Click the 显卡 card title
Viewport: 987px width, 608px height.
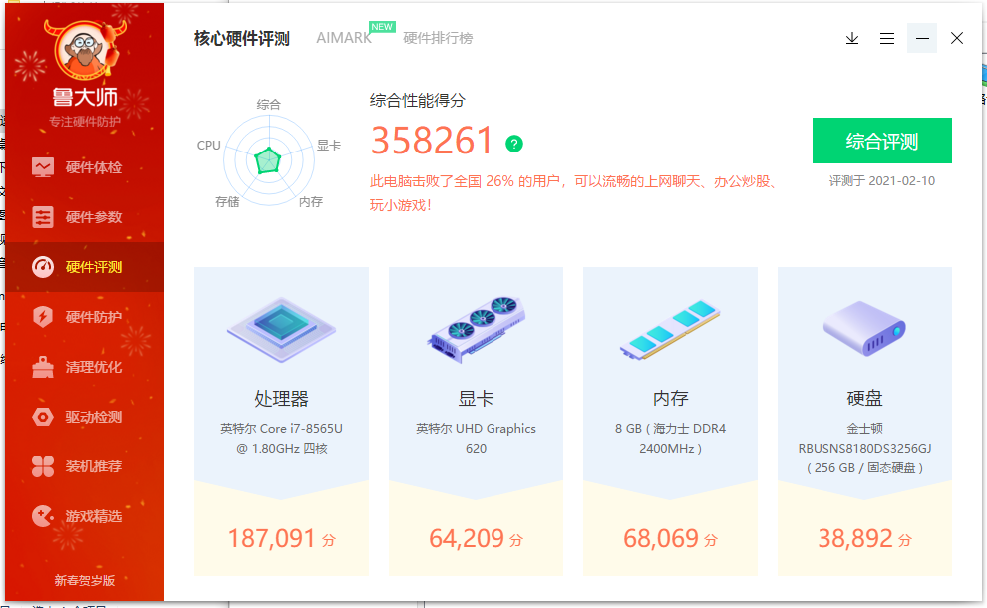tap(476, 399)
